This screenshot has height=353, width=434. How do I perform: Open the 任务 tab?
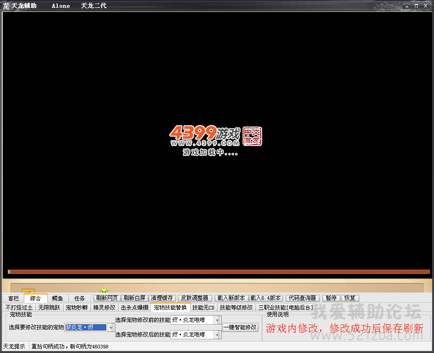pyautogui.click(x=79, y=298)
